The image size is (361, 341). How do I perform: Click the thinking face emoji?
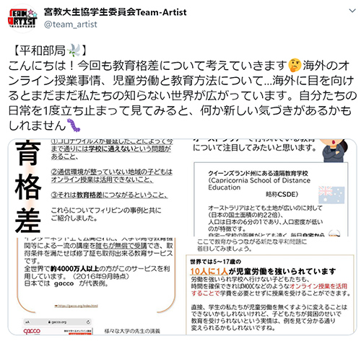pyautogui.click(x=295, y=65)
